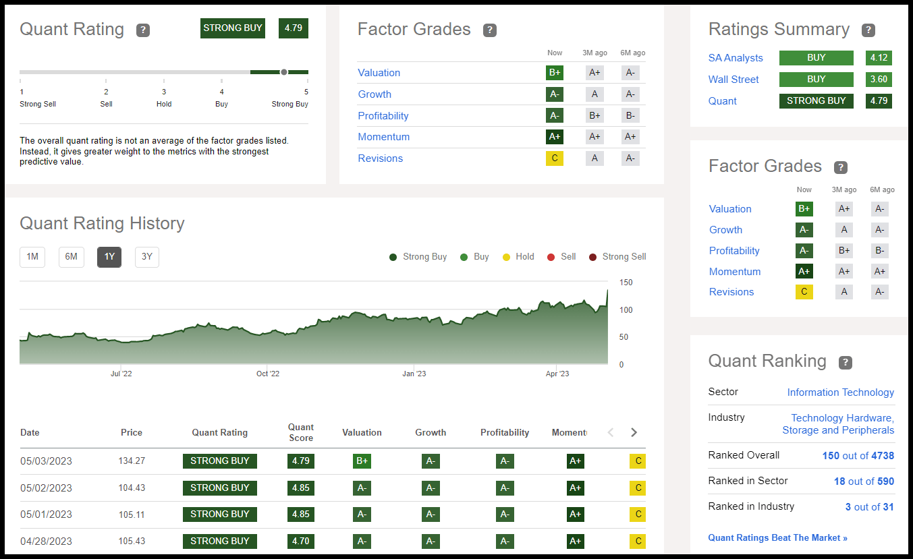Screen dimensions: 913x559
Task: Click the help icon beside Quant Rating
Action: point(142,30)
